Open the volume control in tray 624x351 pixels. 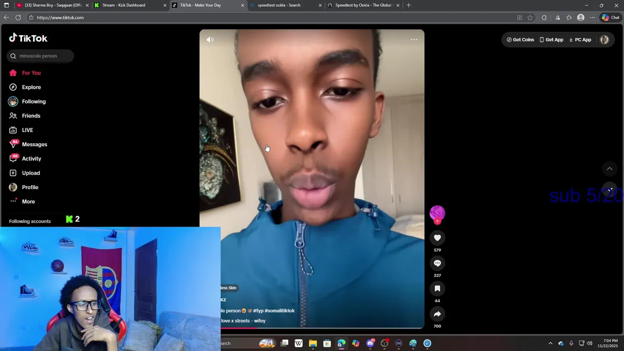click(x=589, y=343)
